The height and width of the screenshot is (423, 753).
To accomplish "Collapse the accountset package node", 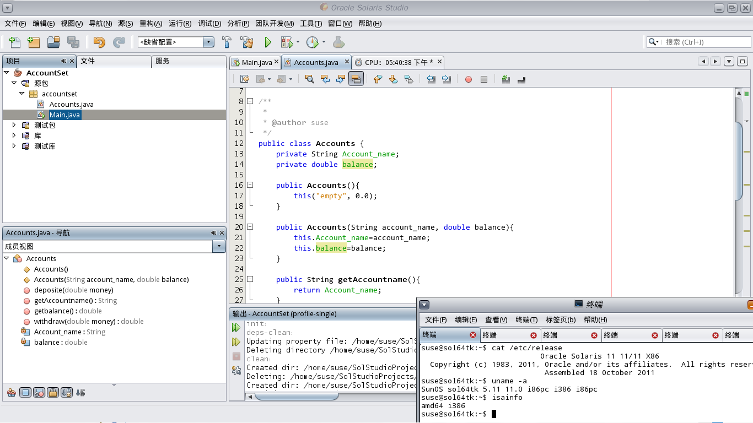I will pos(22,94).
